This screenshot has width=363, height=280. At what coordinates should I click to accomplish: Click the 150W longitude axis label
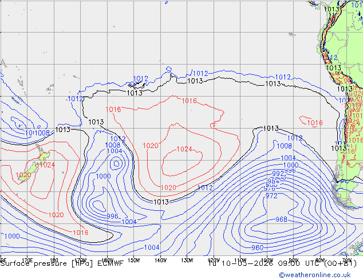(x=134, y=261)
